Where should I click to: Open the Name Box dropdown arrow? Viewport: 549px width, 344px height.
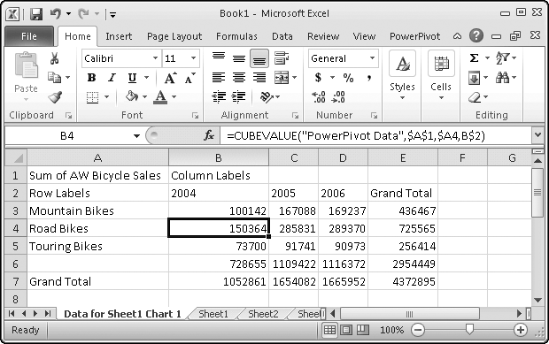point(136,136)
